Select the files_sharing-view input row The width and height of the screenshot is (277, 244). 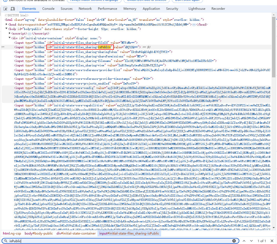(90, 66)
